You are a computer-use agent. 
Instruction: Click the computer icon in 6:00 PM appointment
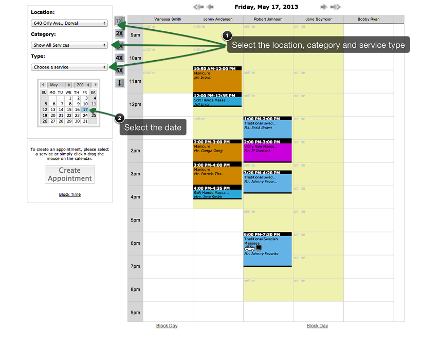[259, 248]
